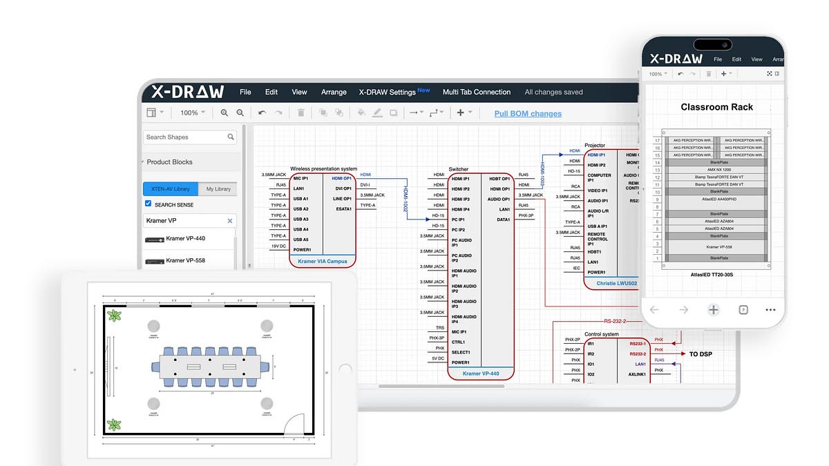Tap the phone browser new tab plus button
Viewport: 829px width, 466px height.
714,310
